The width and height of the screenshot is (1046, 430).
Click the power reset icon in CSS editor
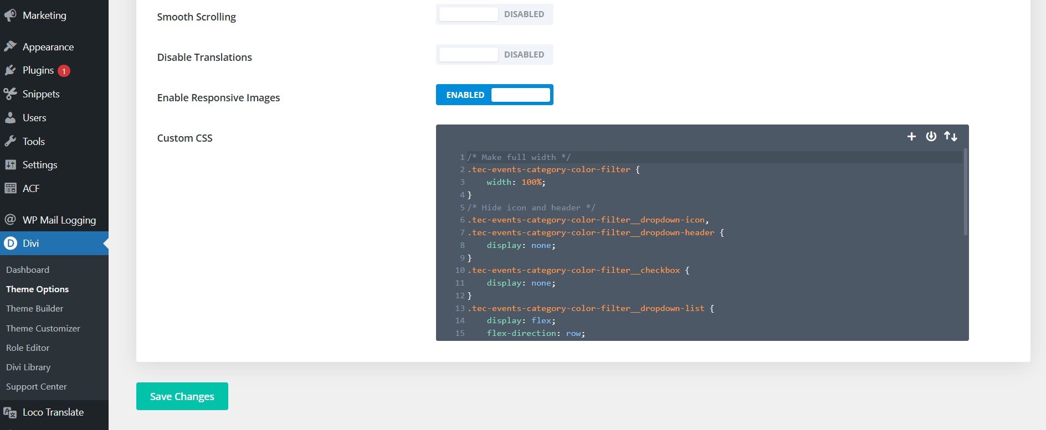[931, 136]
